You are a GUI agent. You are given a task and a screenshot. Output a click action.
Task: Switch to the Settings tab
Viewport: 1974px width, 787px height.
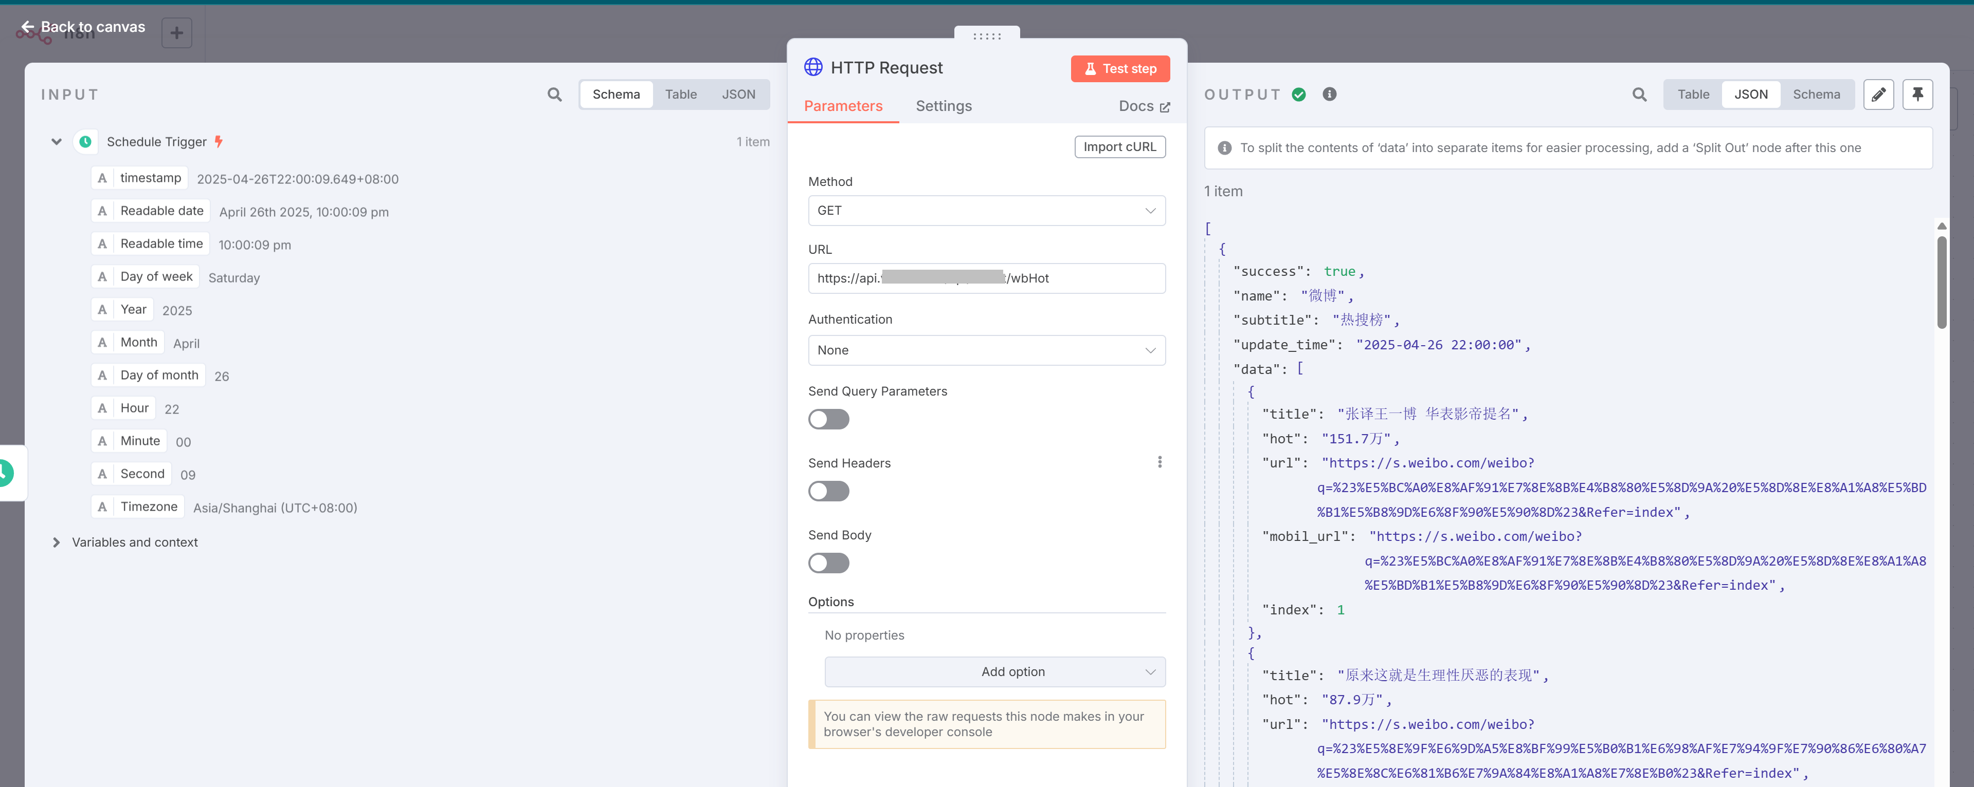pyautogui.click(x=943, y=106)
